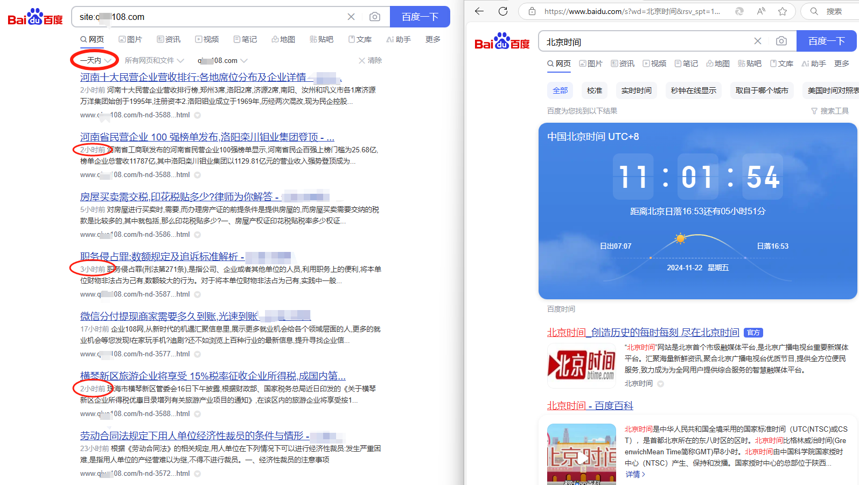
Task: Select the 校准 filter chip
Action: tap(595, 90)
